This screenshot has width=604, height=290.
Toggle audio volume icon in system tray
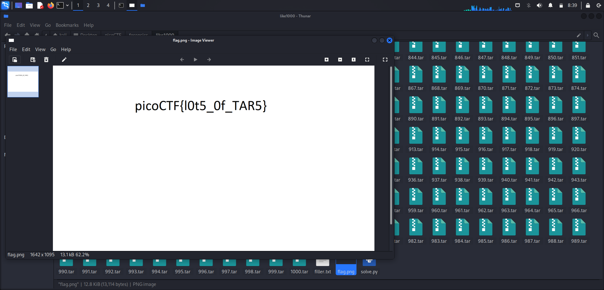[x=539, y=5]
